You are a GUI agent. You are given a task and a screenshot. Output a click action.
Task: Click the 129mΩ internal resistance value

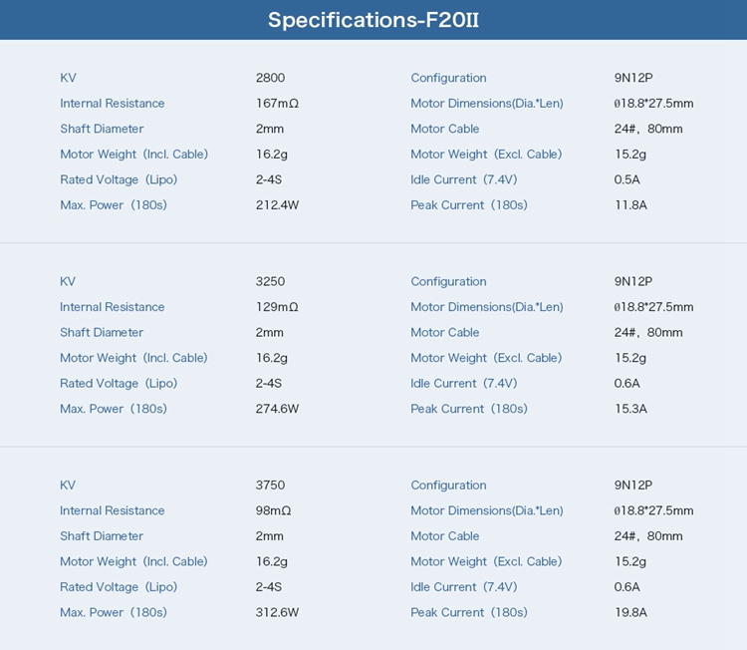coord(277,307)
